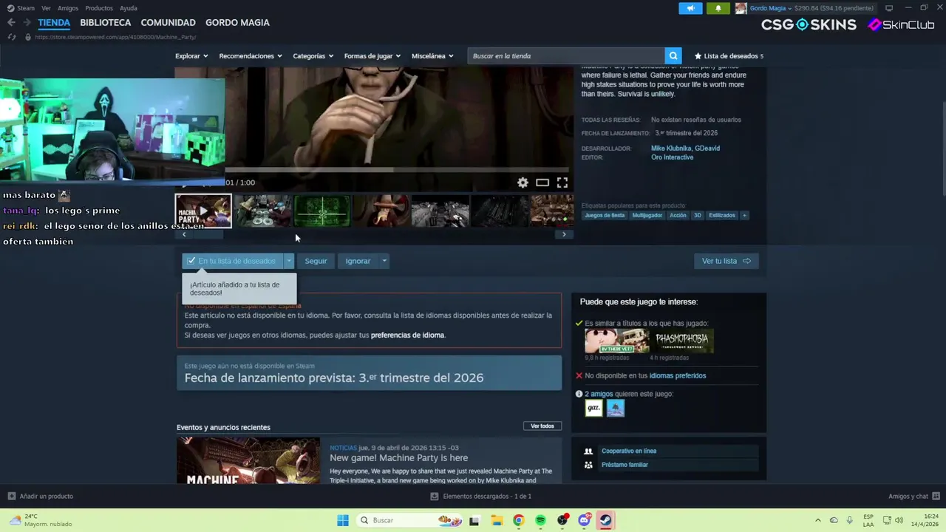Open Discord from the taskbar
This screenshot has height=532, width=946.
click(x=585, y=520)
